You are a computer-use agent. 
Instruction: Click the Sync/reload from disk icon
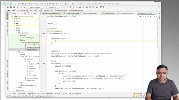click(14, 7)
